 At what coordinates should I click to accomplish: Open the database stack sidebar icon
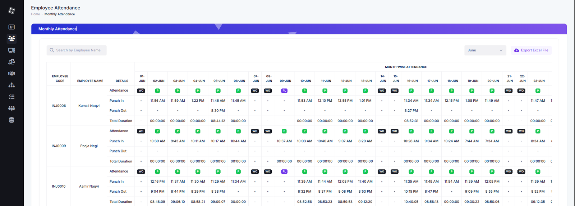(11, 120)
